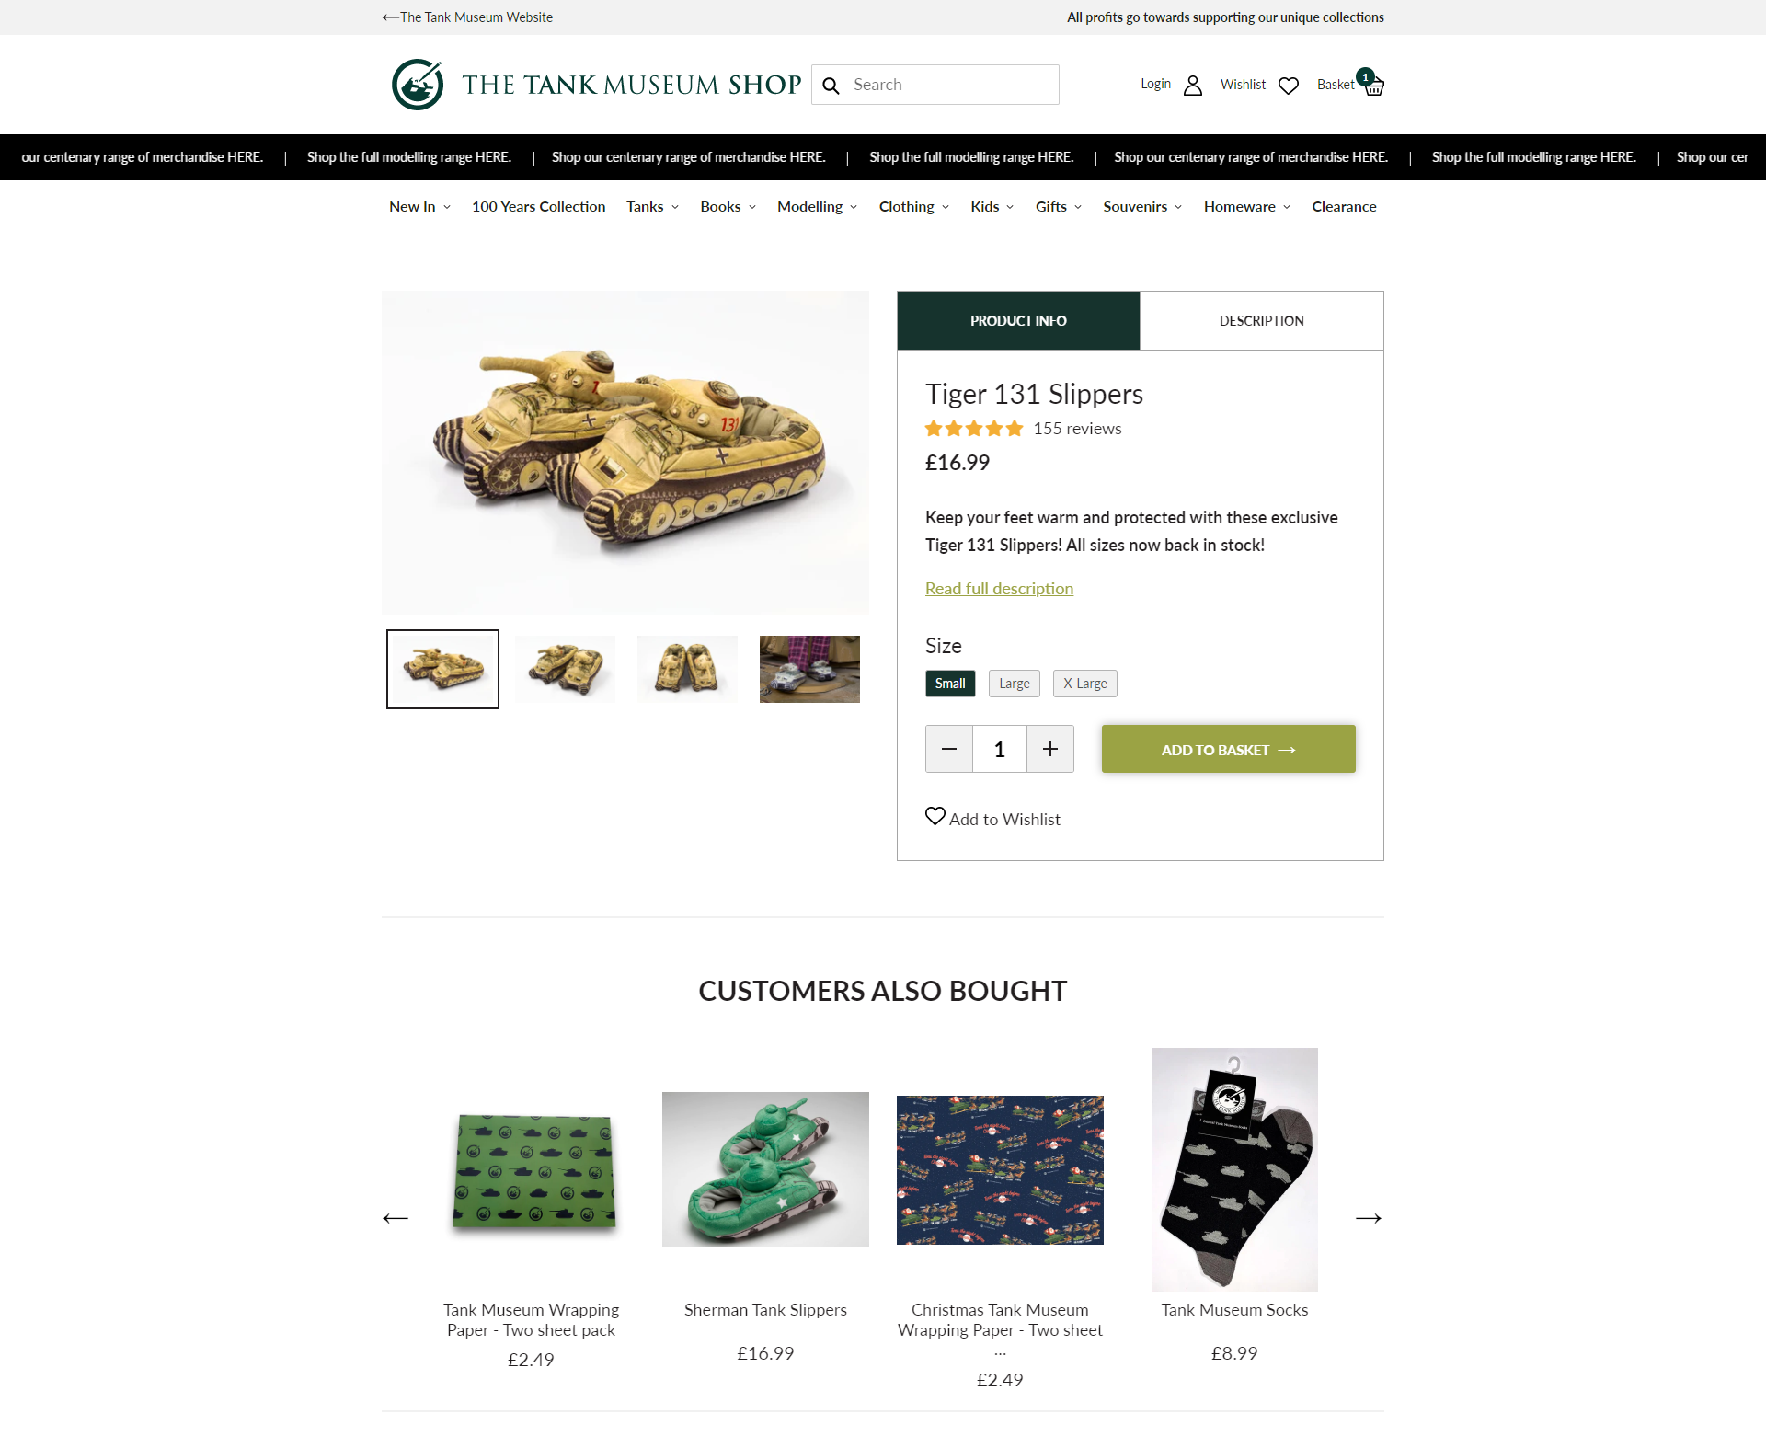Expand the Homeware menu dropdown
The width and height of the screenshot is (1766, 1437).
point(1247,207)
